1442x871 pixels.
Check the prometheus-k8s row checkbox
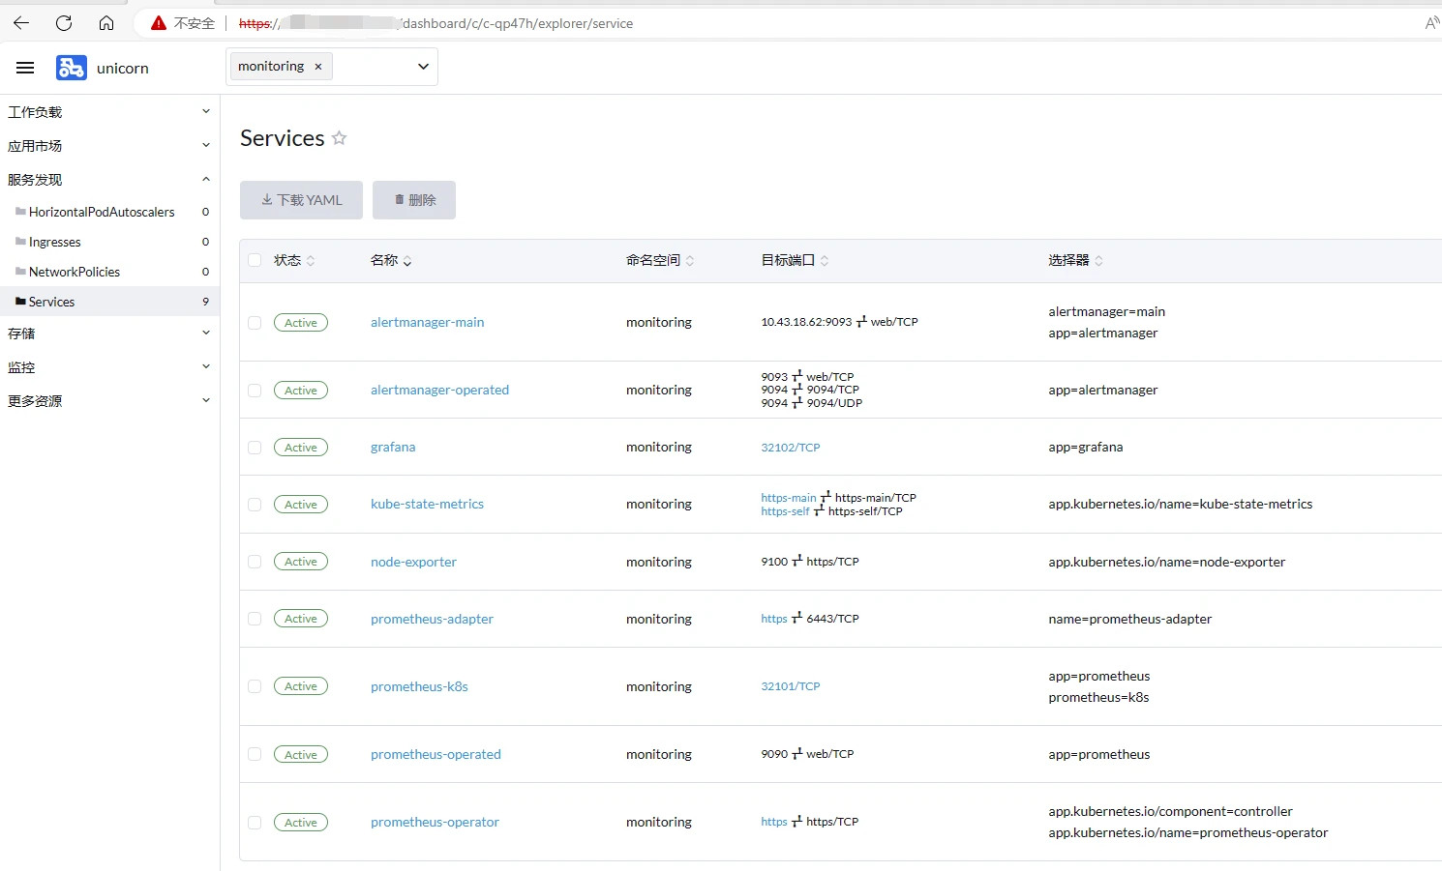(255, 686)
